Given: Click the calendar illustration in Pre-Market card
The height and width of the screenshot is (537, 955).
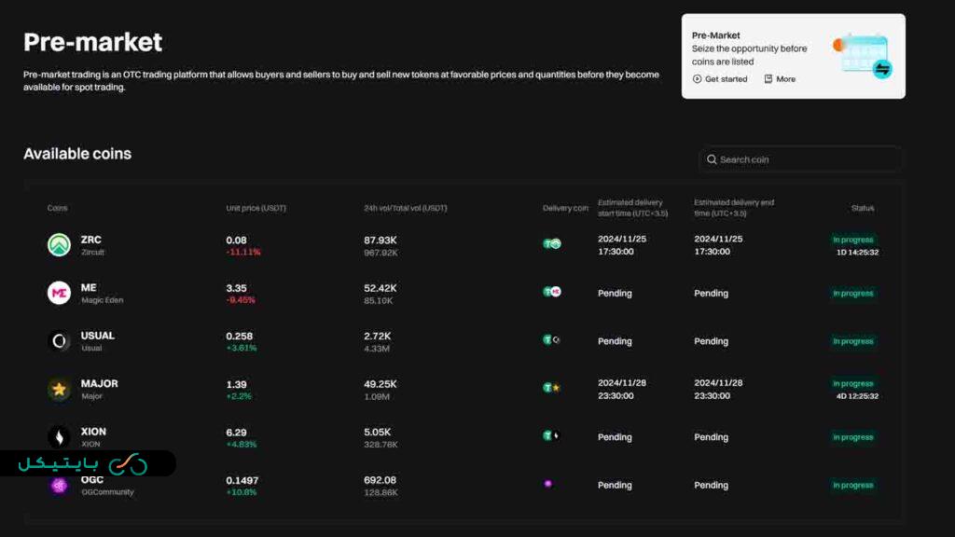Looking at the screenshot, I should click(863, 56).
